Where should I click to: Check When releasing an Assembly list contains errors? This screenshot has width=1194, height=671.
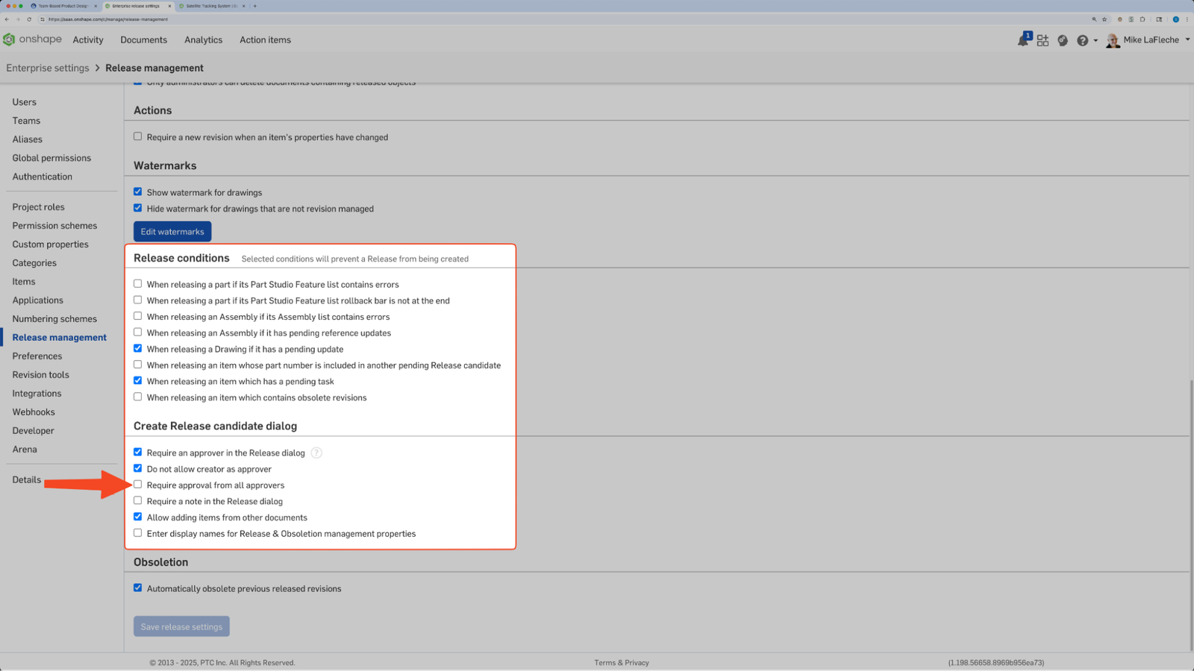coord(137,315)
